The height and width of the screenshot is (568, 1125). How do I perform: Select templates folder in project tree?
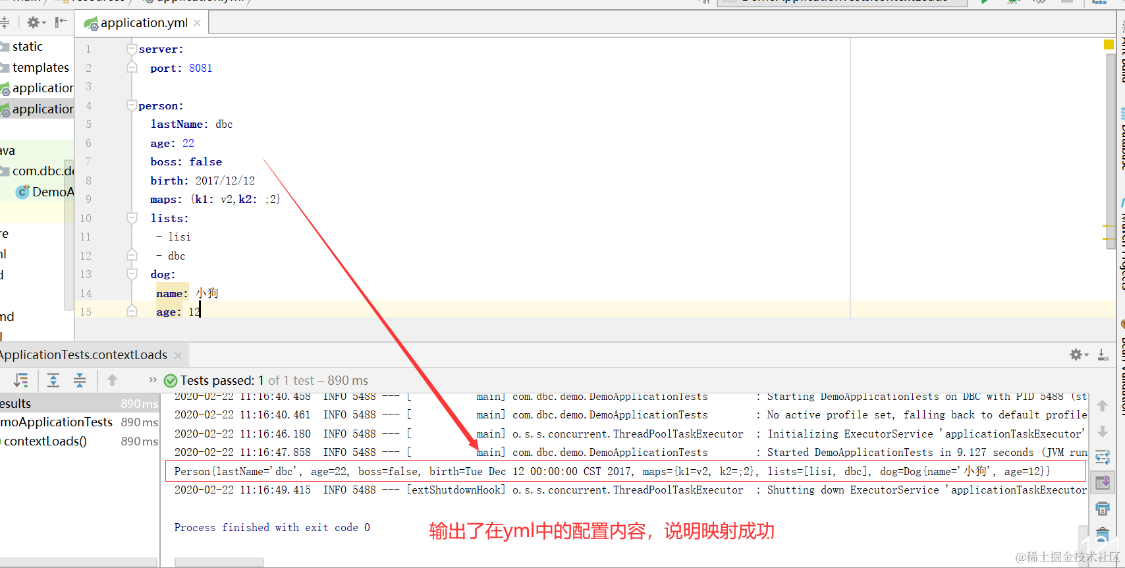click(x=40, y=67)
